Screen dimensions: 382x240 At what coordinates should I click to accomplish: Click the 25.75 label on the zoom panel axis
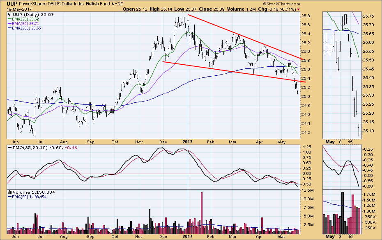pos(368,16)
